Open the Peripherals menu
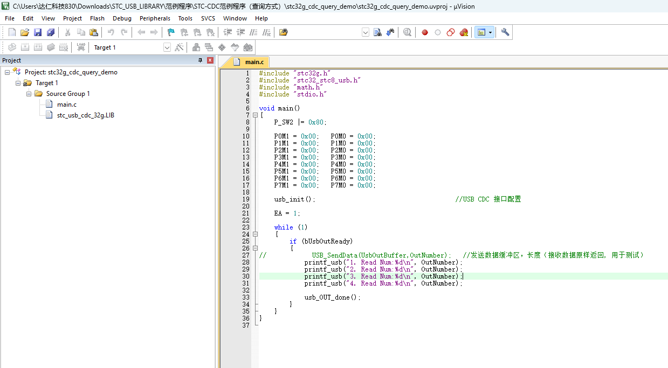 click(x=155, y=18)
